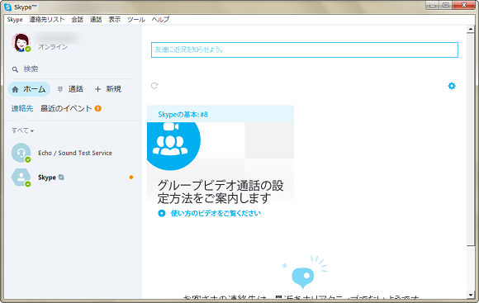
Task: Click the Skype logo in title bar
Action: tap(8, 7)
